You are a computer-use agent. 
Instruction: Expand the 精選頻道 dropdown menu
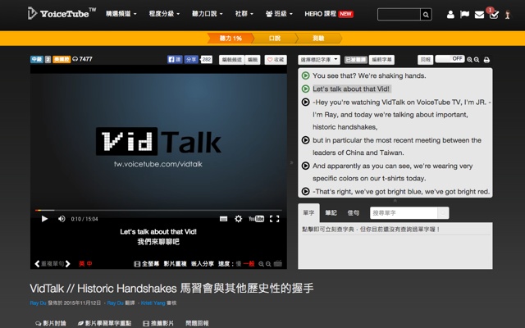(121, 14)
